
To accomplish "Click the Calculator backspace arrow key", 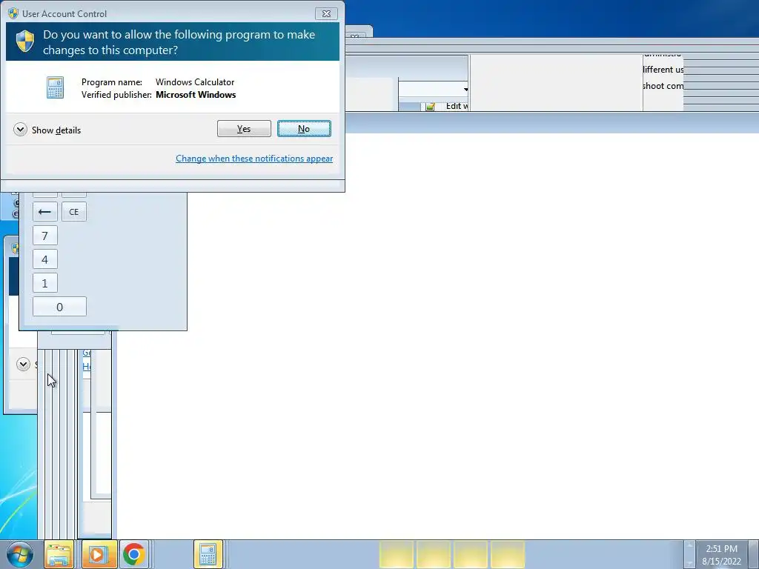I will pos(45,212).
